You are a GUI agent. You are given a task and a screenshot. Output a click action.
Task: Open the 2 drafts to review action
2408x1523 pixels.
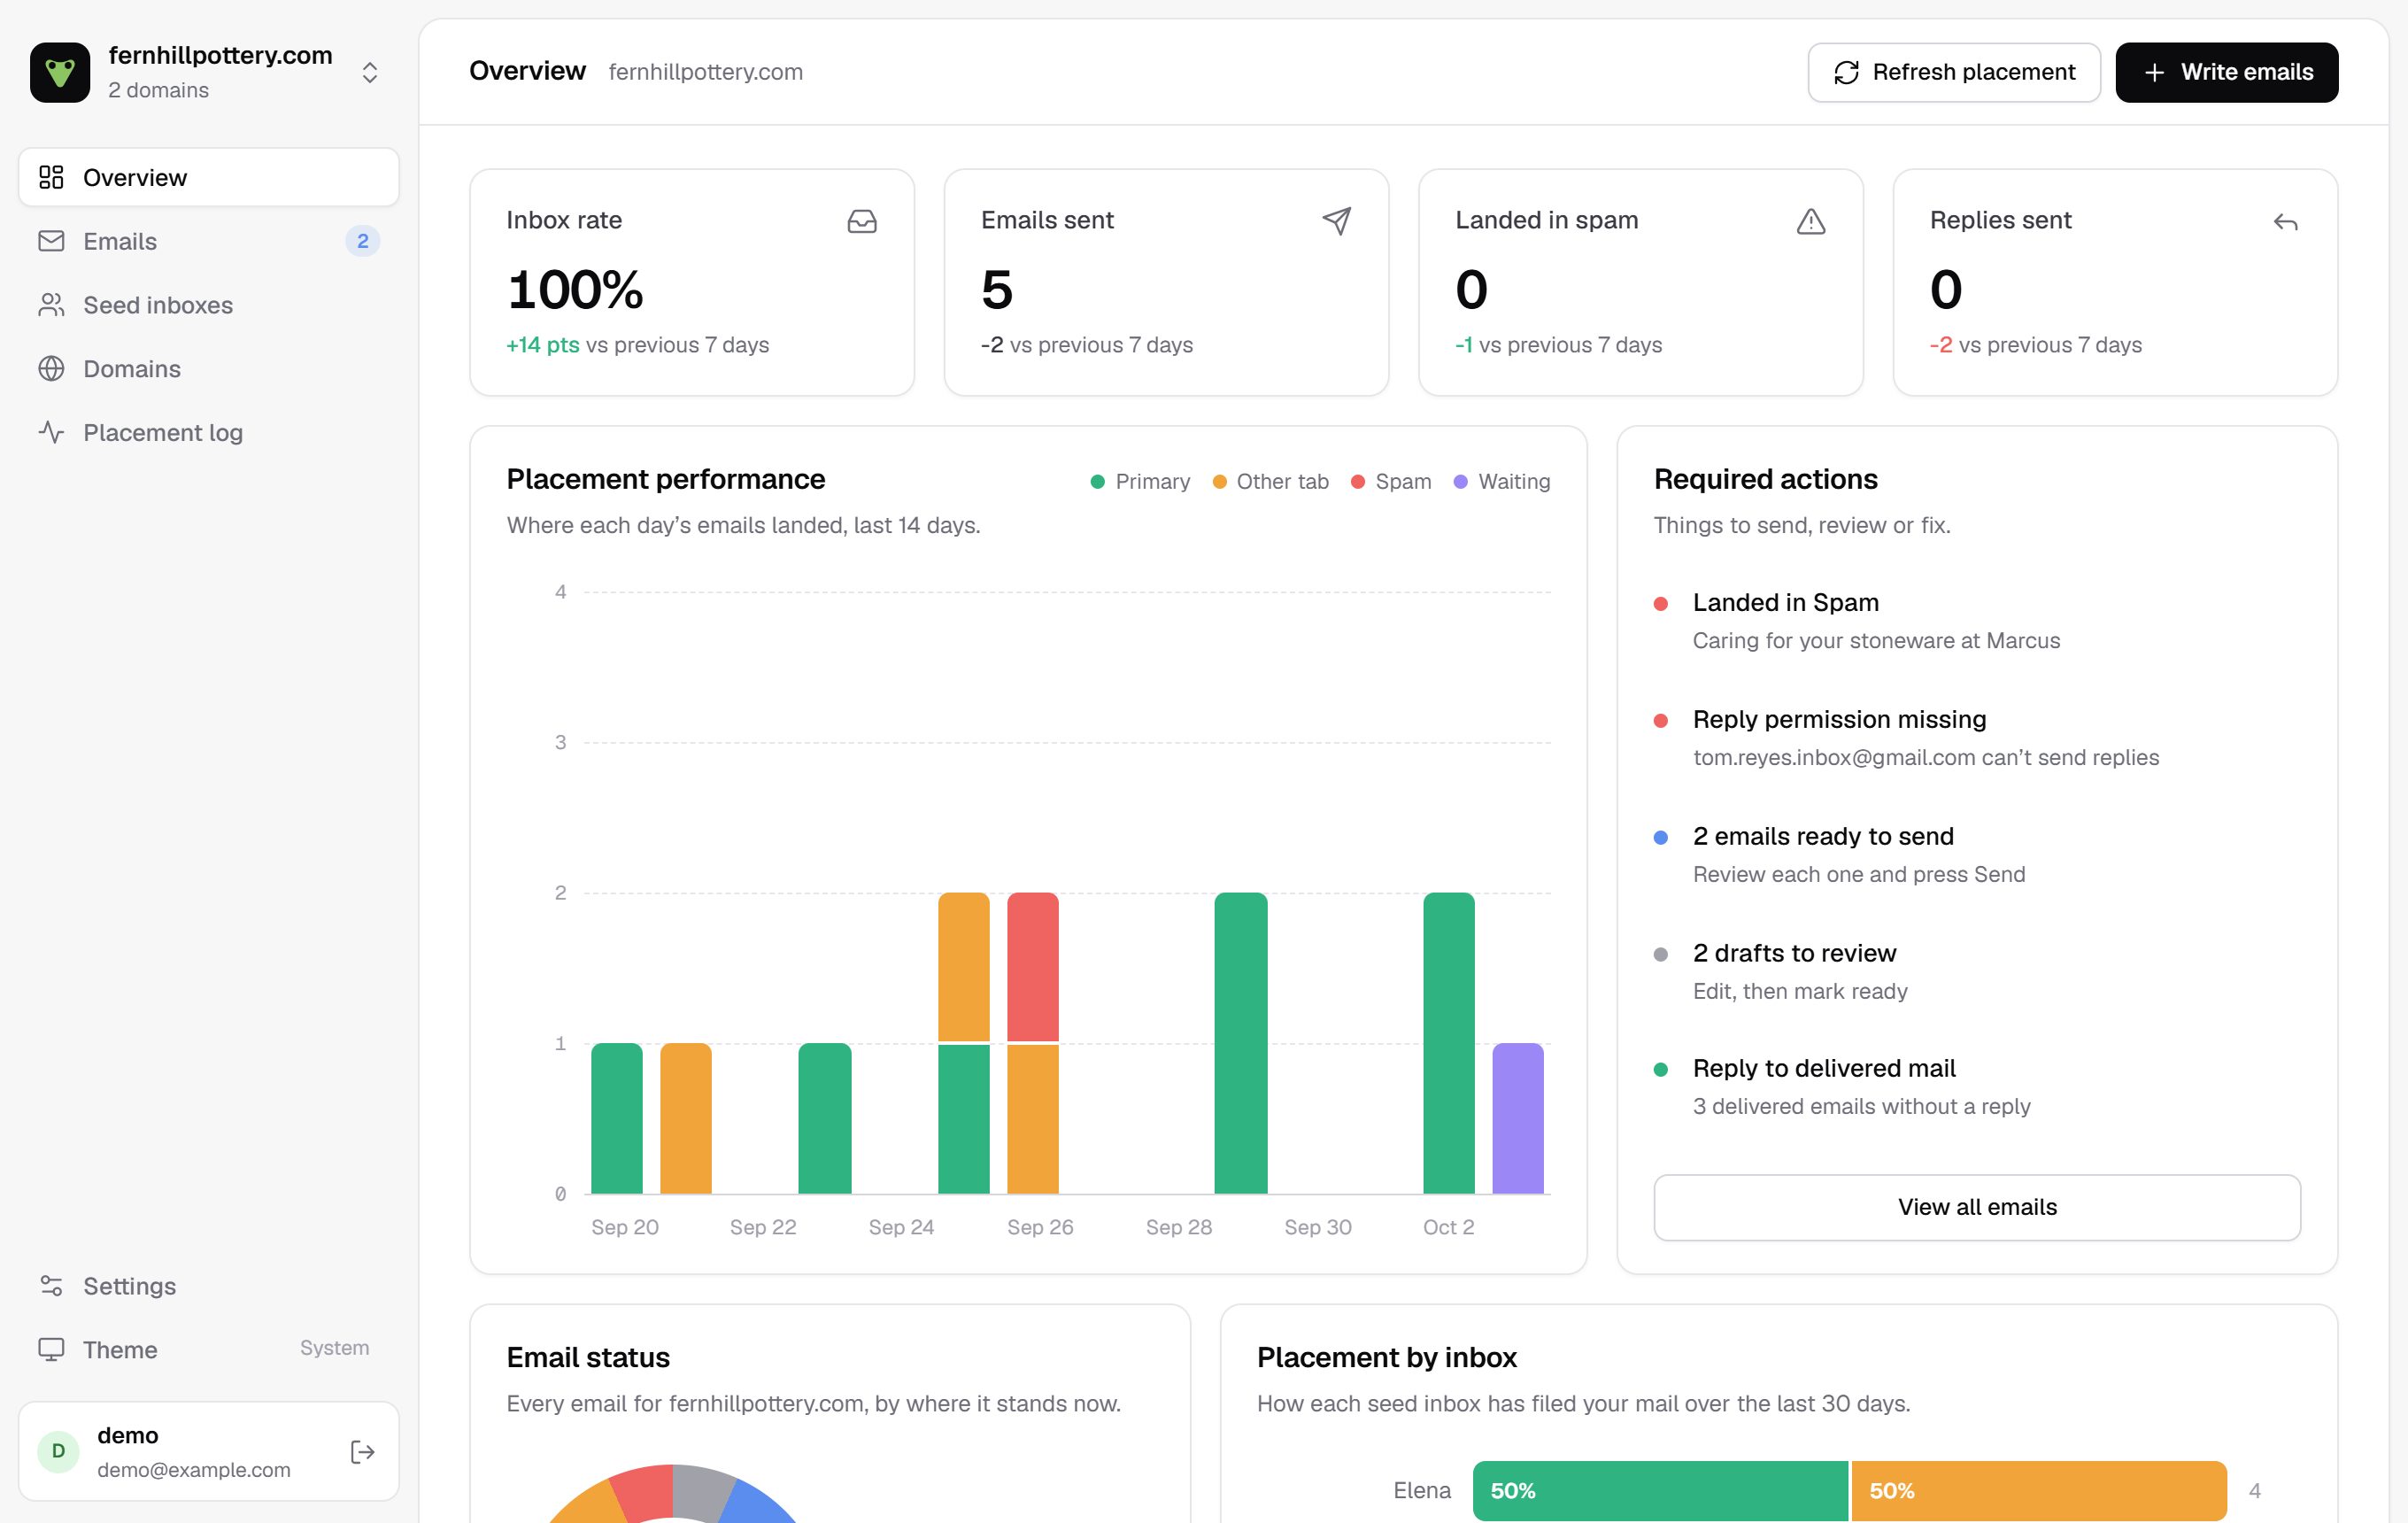(1976, 971)
